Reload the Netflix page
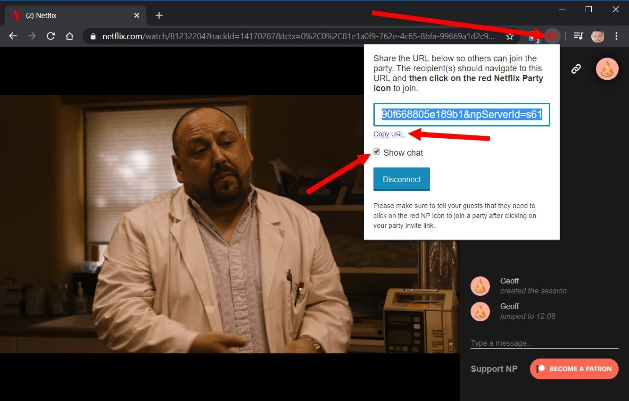Viewport: 629px width, 401px height. click(x=50, y=36)
